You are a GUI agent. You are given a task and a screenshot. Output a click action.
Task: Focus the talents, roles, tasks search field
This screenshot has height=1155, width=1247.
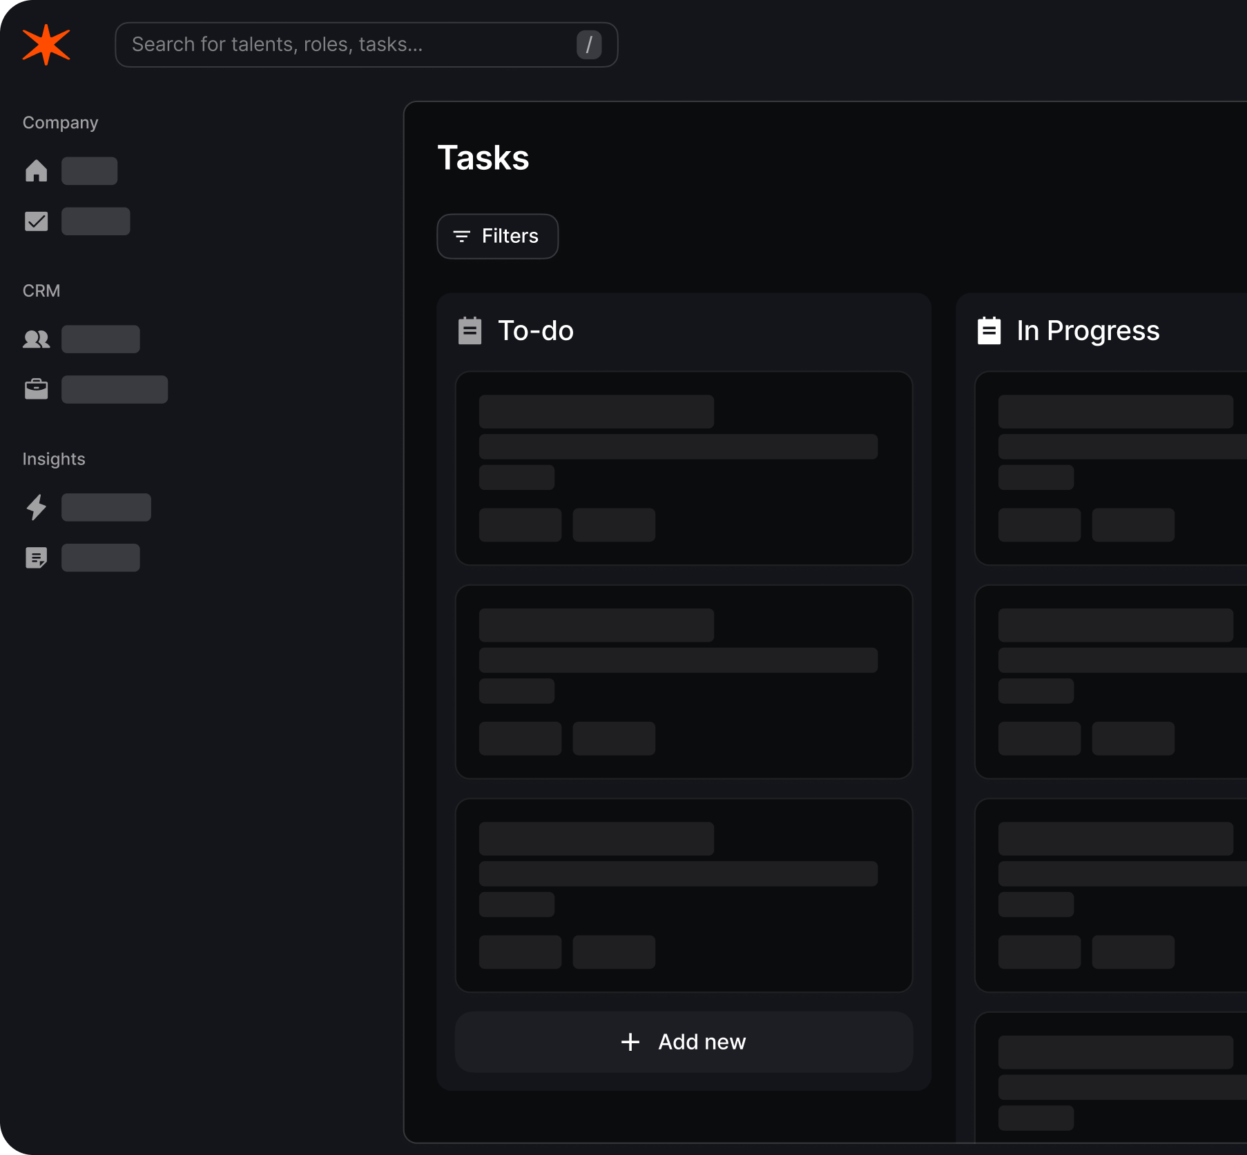[x=367, y=45]
